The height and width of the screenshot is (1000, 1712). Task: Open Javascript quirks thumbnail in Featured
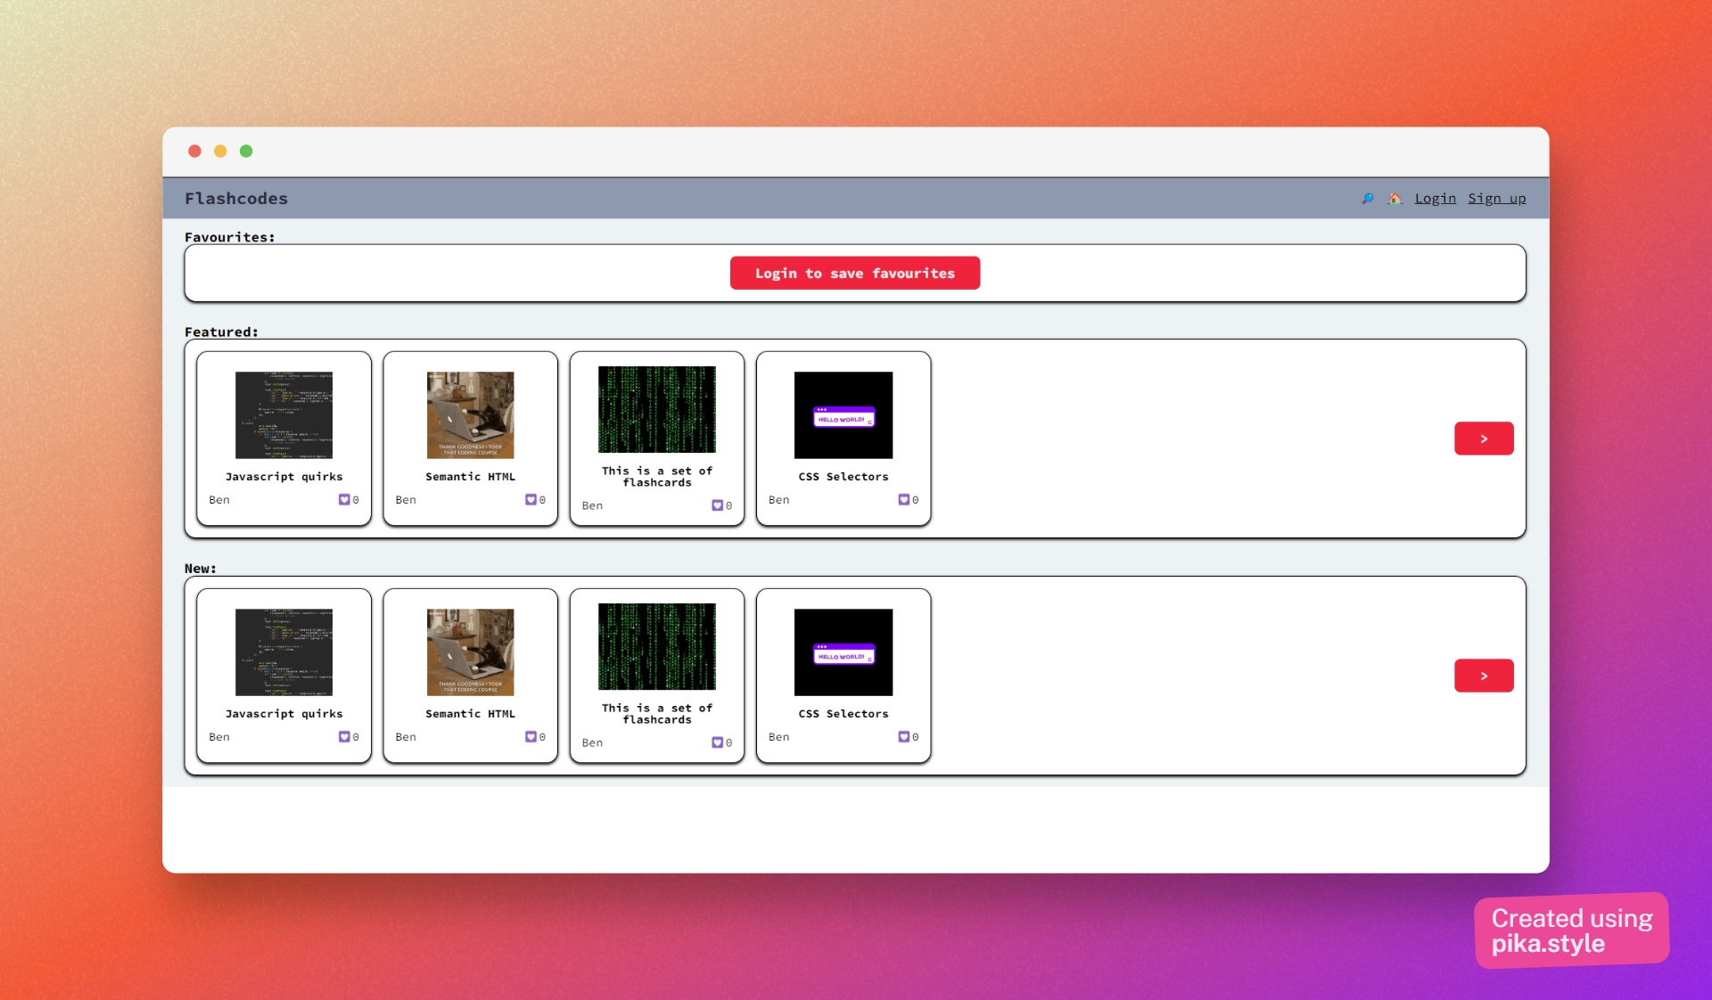pyautogui.click(x=284, y=415)
